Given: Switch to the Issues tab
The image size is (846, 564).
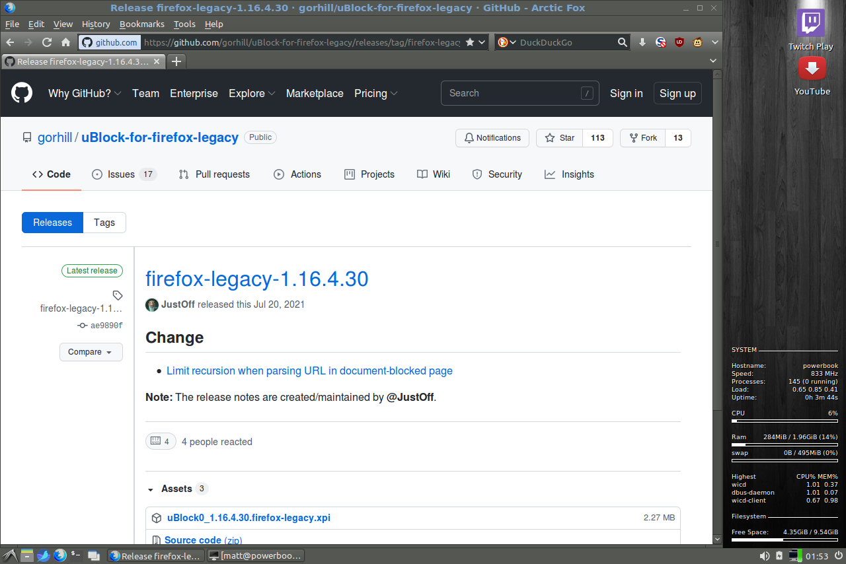Looking at the screenshot, I should pos(124,174).
